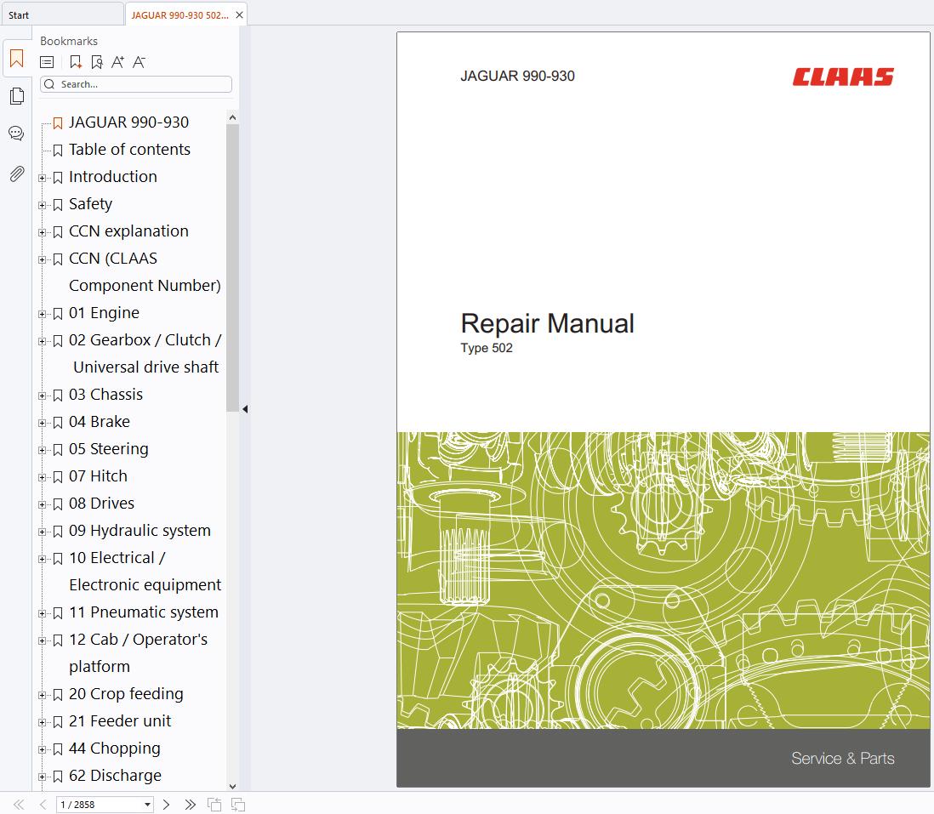Expand the Safety bookmark

tap(42, 205)
